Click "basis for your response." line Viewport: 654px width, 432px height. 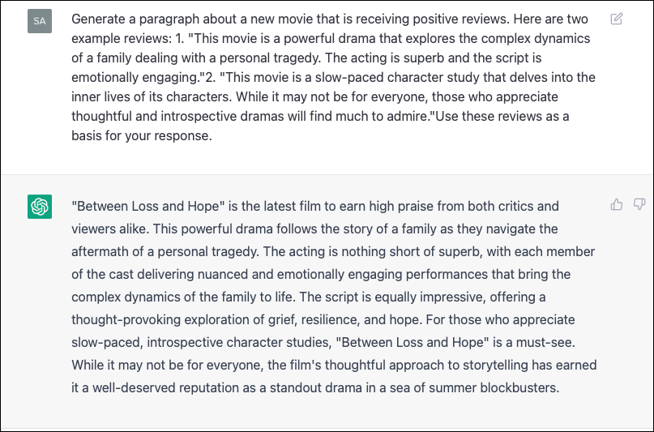point(142,135)
